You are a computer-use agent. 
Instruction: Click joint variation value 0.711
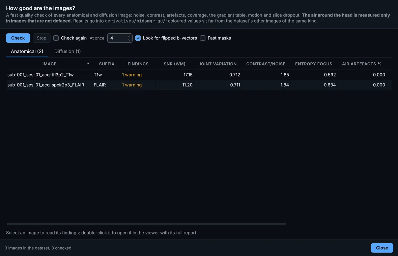pyautogui.click(x=235, y=85)
